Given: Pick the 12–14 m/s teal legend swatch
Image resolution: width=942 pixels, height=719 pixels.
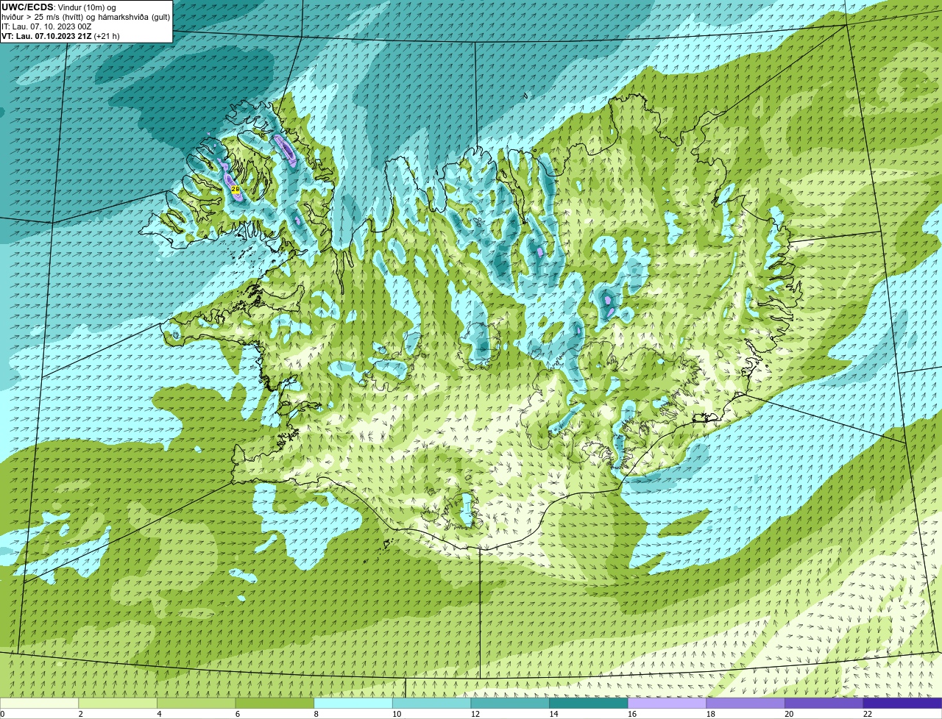Looking at the screenshot, I should pos(510,703).
